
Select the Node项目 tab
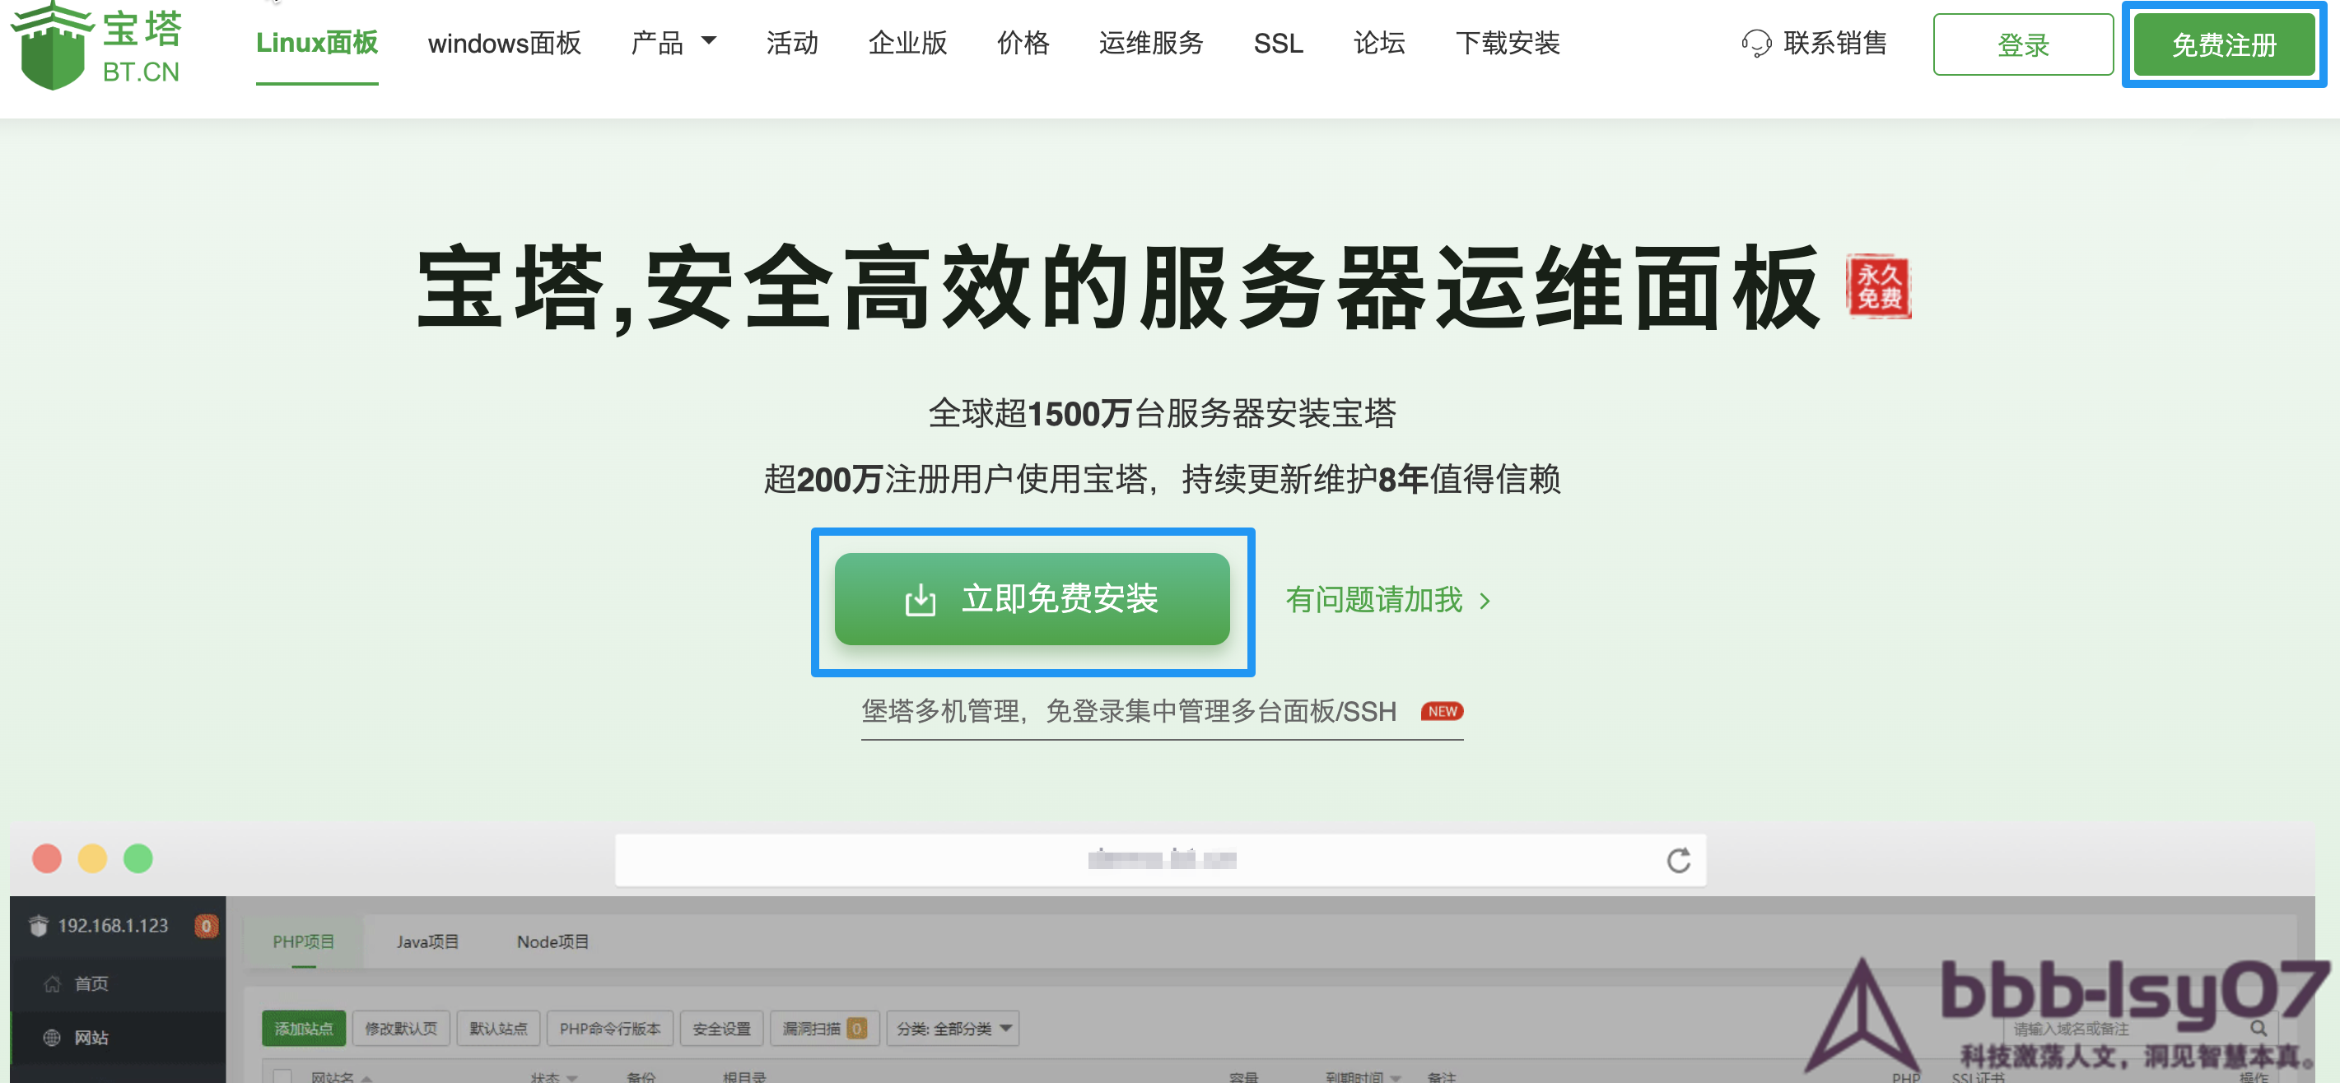click(x=552, y=942)
